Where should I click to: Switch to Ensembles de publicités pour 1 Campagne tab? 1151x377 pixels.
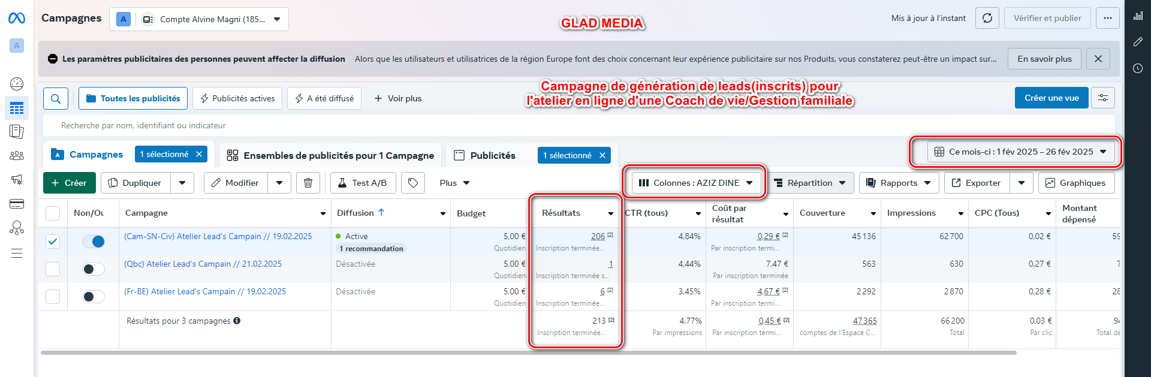(330, 156)
